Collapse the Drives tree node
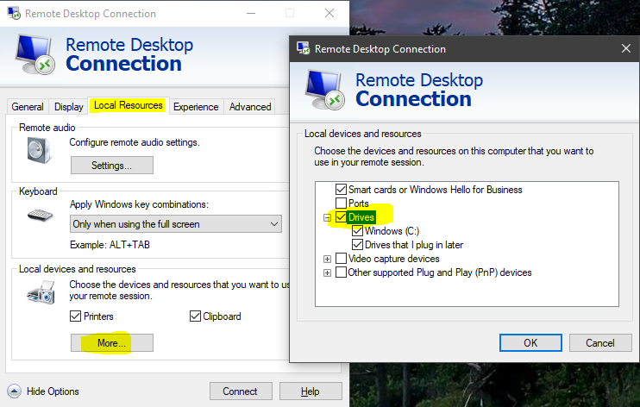The height and width of the screenshot is (407, 640). tap(327, 217)
